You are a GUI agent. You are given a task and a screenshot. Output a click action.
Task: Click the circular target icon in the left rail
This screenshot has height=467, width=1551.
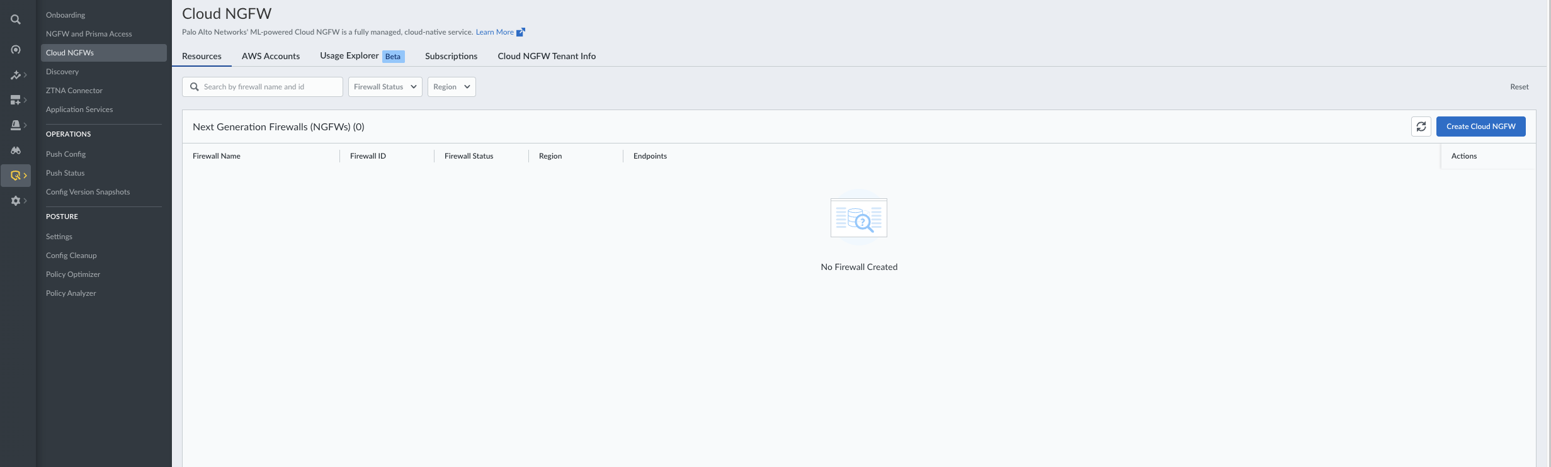[x=16, y=50]
